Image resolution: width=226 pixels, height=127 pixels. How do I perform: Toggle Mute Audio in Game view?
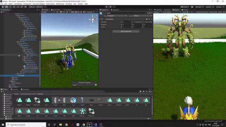(x=213, y=12)
